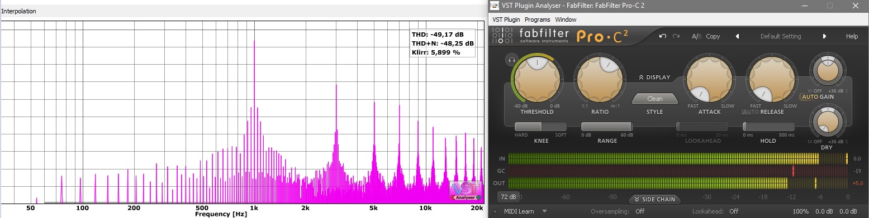The width and height of the screenshot is (869, 218).
Task: Click the Threshold knob
Action: point(536,79)
